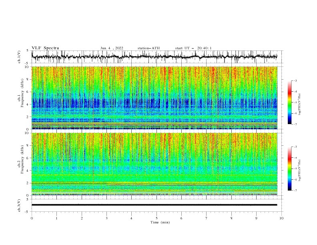317x245 pixels.
Task: Click the 'ch.3(V)' axis label
Action: coord(19,205)
